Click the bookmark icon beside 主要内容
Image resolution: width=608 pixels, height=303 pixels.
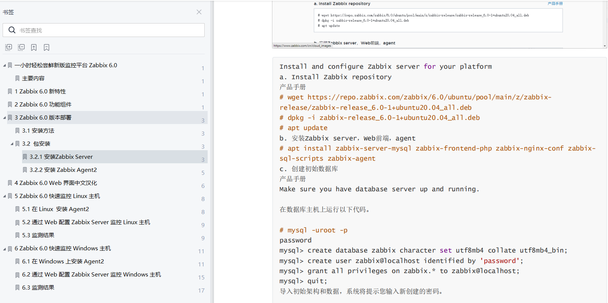click(17, 78)
